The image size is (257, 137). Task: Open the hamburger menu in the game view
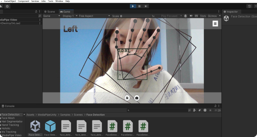tap(215, 24)
